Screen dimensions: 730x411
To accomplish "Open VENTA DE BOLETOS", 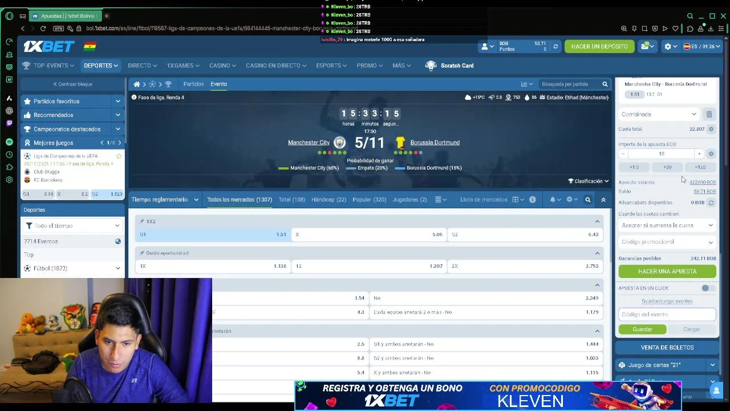I will click(x=667, y=348).
